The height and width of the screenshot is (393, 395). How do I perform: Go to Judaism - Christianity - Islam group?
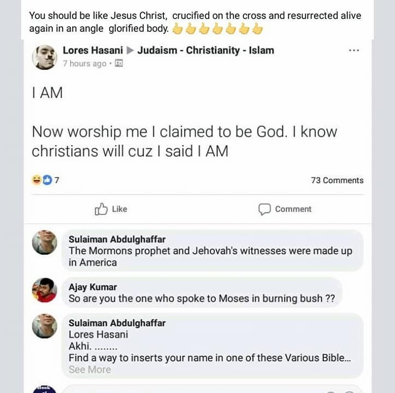coord(205,50)
